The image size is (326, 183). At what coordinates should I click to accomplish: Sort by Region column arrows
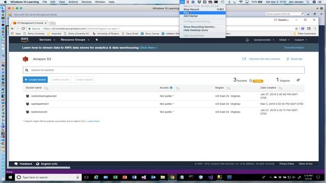coord(228,88)
